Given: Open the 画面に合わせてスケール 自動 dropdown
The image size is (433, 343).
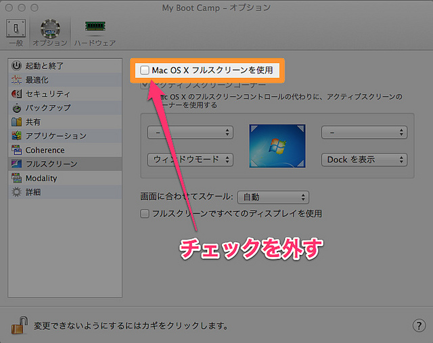Looking at the screenshot, I should [273, 197].
